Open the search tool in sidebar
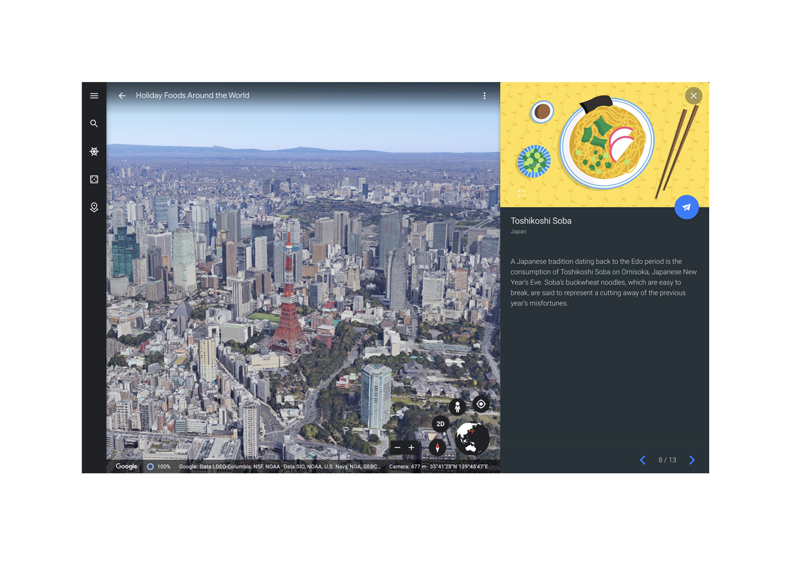The height and width of the screenshot is (563, 805). click(x=94, y=123)
